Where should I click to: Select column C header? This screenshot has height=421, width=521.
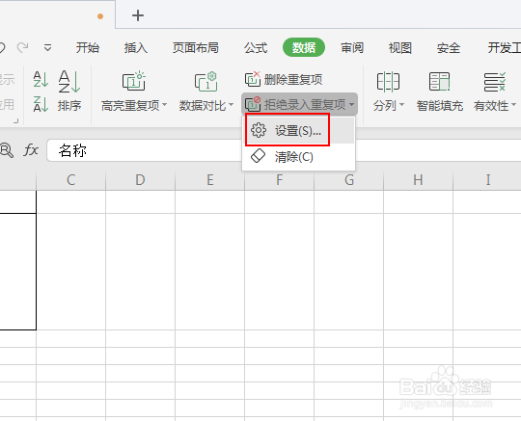pos(70,180)
